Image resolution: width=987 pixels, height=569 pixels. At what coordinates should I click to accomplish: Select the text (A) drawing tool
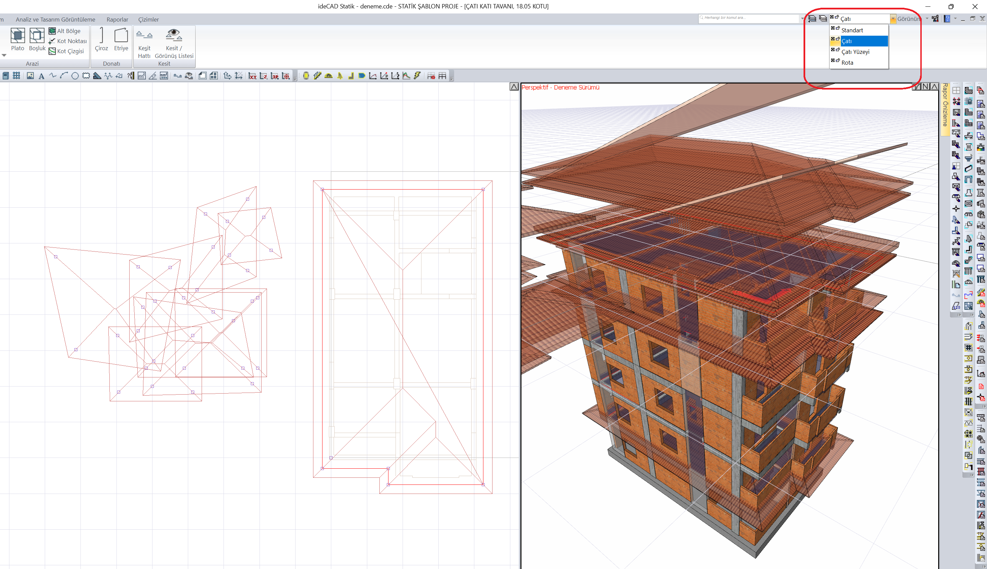41,76
